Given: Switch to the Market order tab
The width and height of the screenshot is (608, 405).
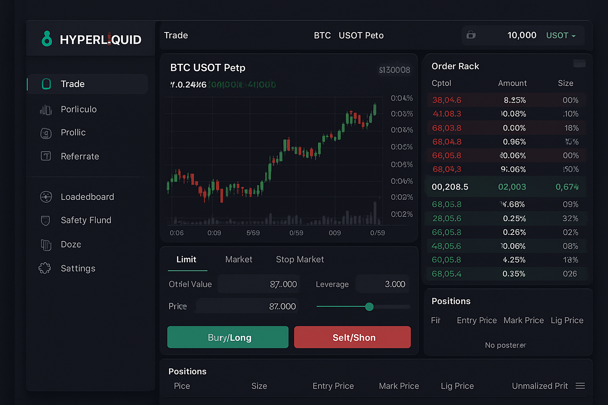Looking at the screenshot, I should tap(239, 259).
